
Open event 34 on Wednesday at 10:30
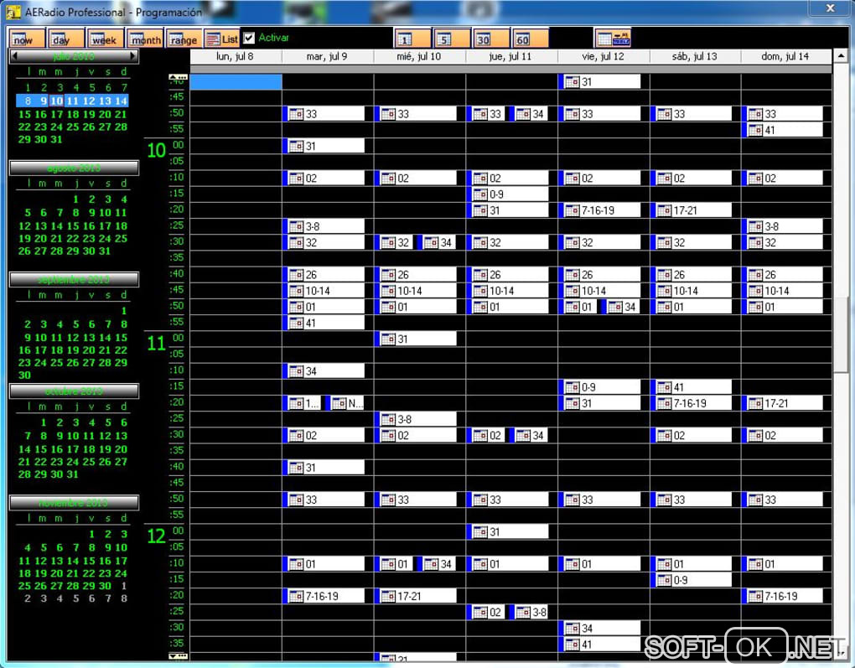pyautogui.click(x=436, y=243)
